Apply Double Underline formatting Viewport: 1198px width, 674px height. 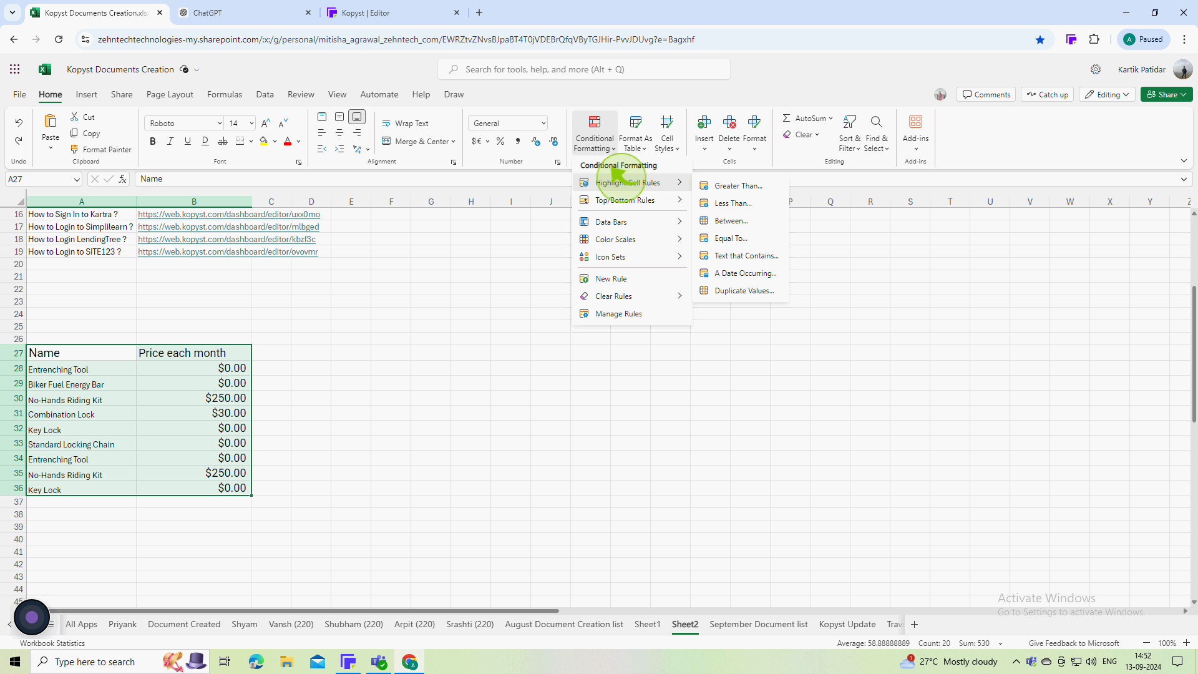tap(205, 141)
